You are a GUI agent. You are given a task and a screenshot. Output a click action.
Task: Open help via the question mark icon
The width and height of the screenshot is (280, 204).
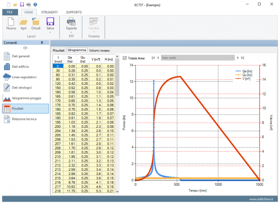35,5
